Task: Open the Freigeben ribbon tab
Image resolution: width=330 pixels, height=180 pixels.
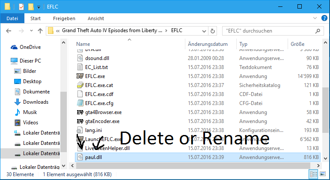Action: (64, 18)
